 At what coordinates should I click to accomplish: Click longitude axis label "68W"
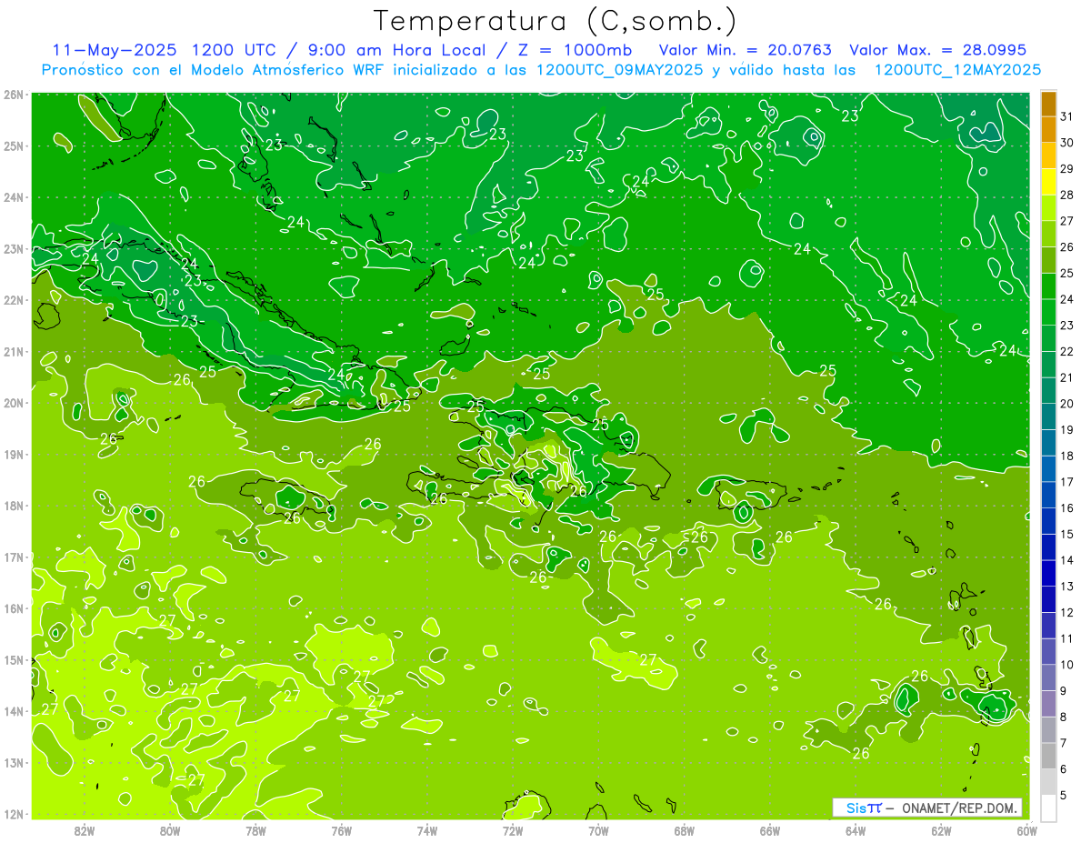click(x=684, y=830)
